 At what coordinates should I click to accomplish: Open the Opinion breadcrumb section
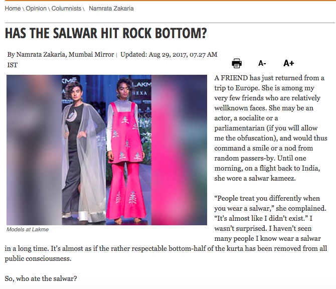pos(36,9)
